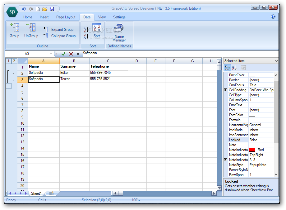286x210 pixels.
Task: Sort ascending with the A-Z arrow icon
Action: pyautogui.click(x=86, y=30)
